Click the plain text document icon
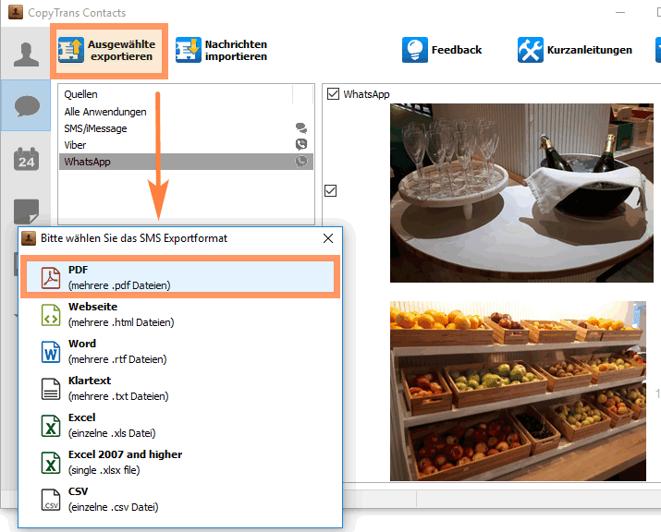The image size is (661, 532). tap(51, 388)
